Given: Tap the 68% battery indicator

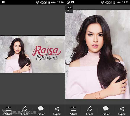Looking at the screenshot, I should 52,2.
